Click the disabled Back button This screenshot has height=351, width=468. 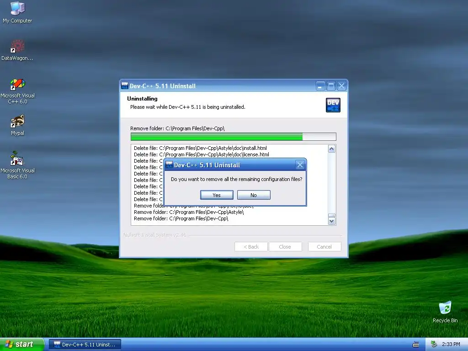click(251, 246)
